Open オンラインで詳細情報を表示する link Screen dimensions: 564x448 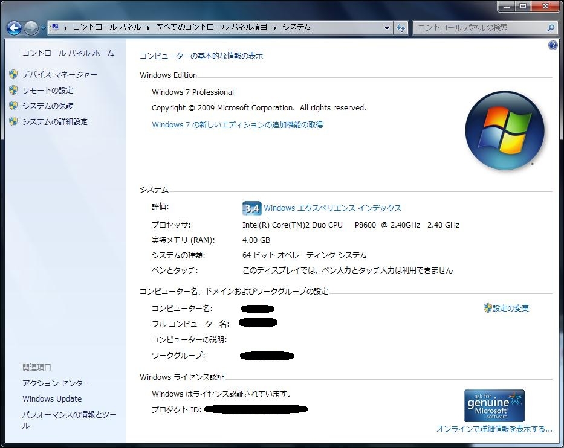[494, 429]
